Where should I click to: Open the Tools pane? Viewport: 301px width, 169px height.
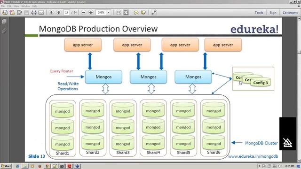259,13
